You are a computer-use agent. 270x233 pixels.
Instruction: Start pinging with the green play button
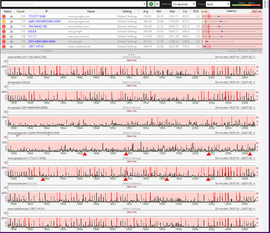click(x=151, y=4)
